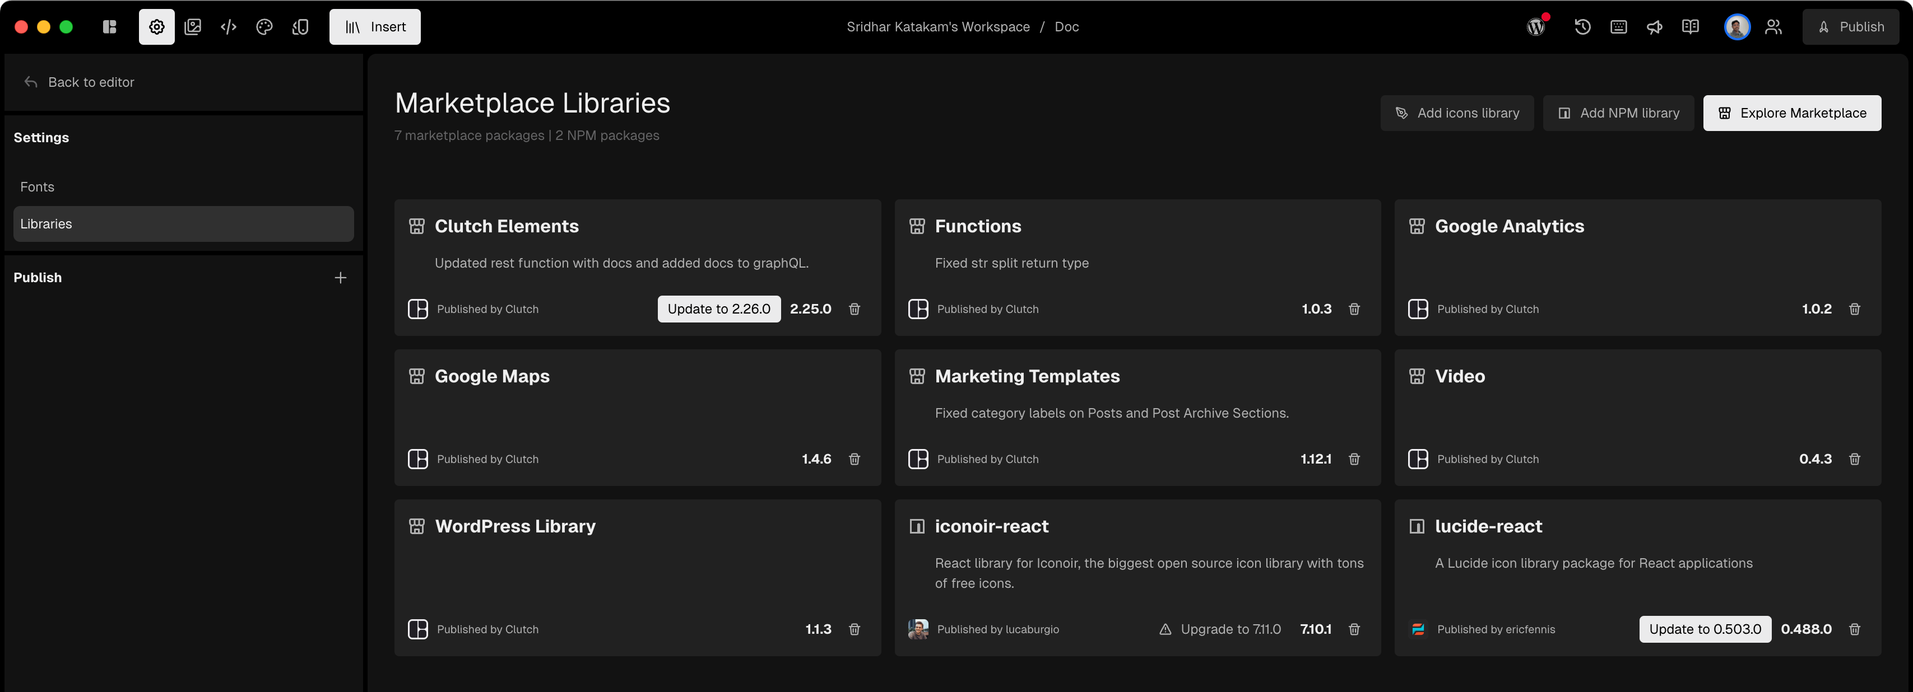This screenshot has width=1913, height=692.
Task: Click the WordPress icon with red dot
Action: (x=1536, y=27)
